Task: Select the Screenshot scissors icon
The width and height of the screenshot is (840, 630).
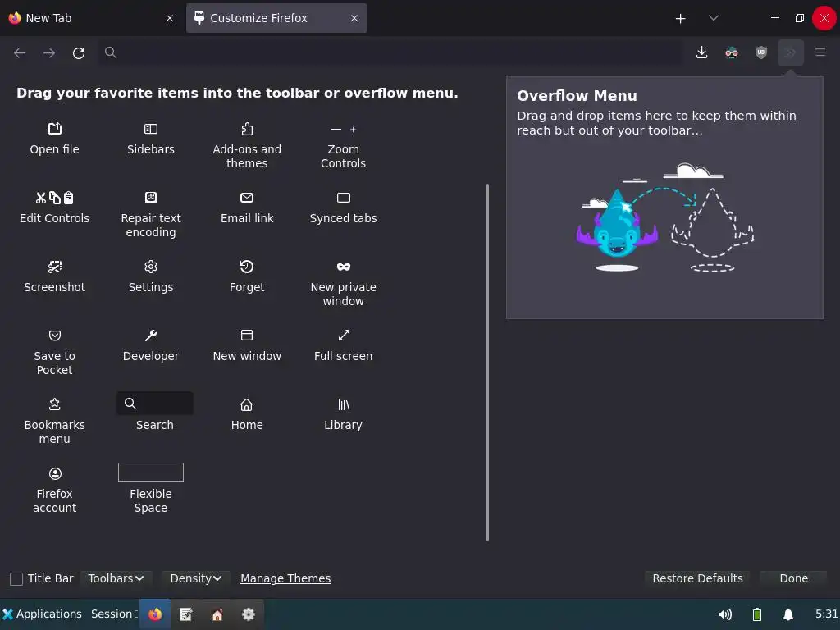Action: (55, 267)
